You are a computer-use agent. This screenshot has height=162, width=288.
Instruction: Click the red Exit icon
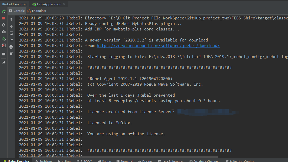click(4, 45)
